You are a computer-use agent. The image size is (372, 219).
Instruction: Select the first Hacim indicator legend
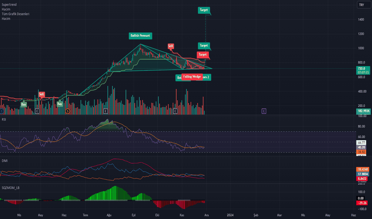tap(6, 9)
